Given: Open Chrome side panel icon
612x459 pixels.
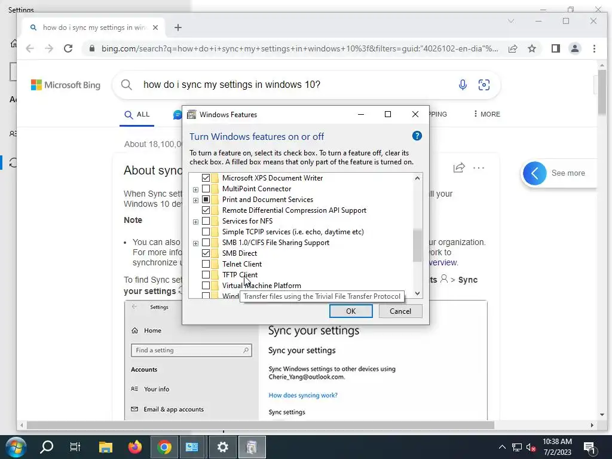Looking at the screenshot, I should [556, 48].
